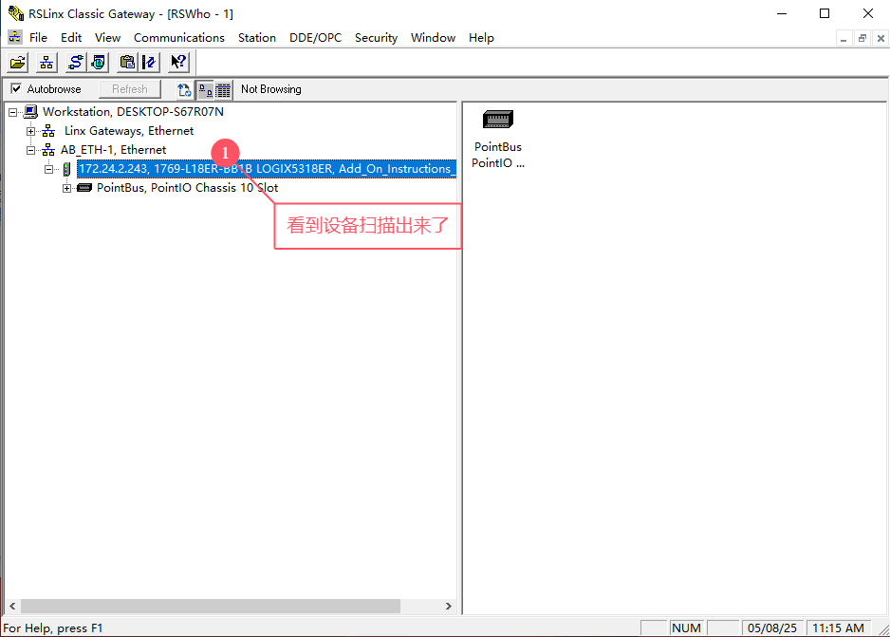
Task: Open the Window menu
Action: coord(433,37)
